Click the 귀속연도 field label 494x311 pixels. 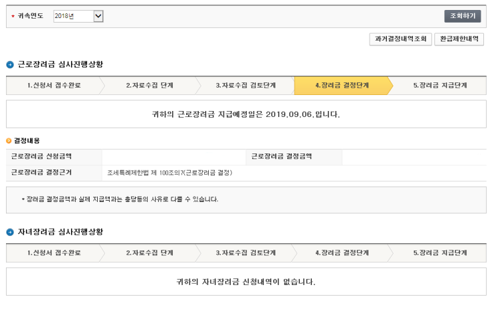[30, 16]
